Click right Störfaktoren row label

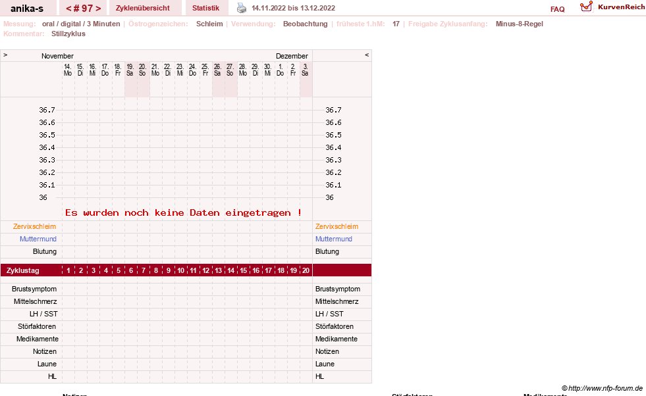(x=335, y=326)
